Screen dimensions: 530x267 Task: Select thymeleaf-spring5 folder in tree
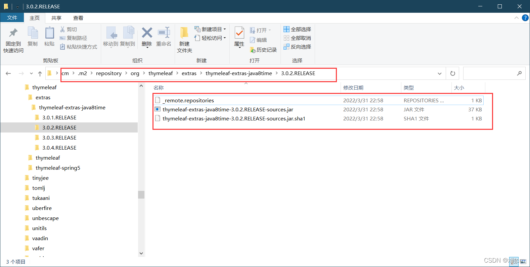(x=58, y=168)
